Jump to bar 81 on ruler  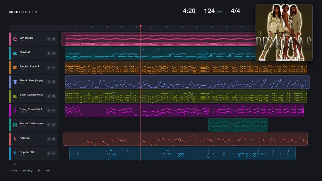(x=212, y=27)
